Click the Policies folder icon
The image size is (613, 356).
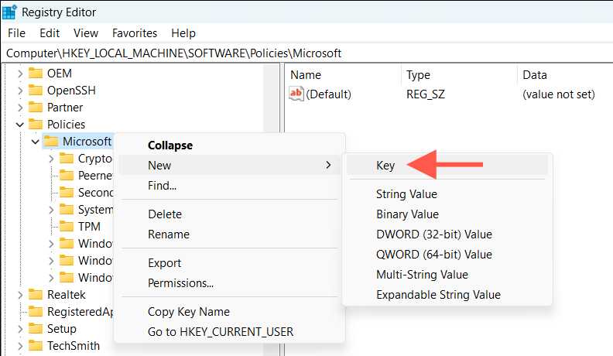pyautogui.click(x=35, y=125)
